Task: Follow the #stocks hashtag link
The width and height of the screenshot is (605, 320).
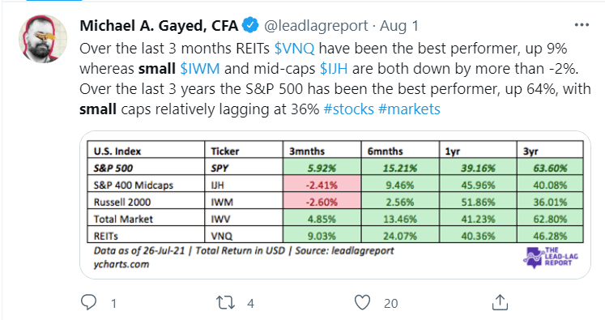Action: click(349, 109)
